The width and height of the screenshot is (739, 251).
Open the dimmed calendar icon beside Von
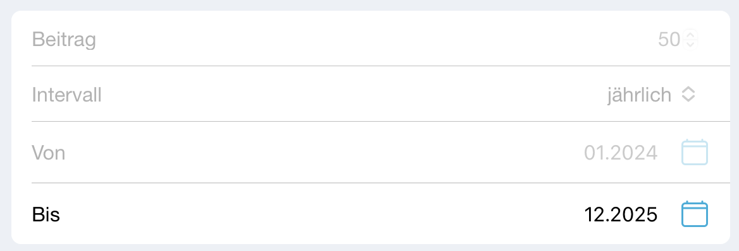695,152
